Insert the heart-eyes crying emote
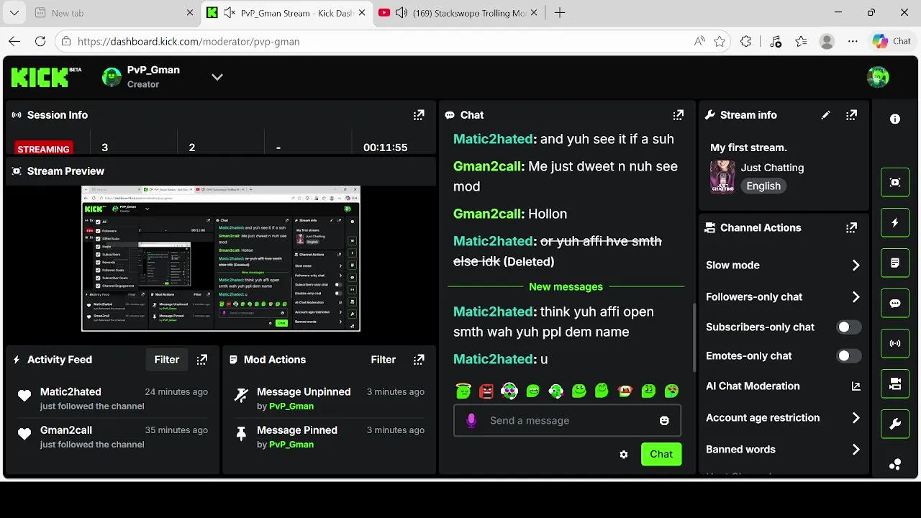The image size is (921, 518). tap(671, 391)
